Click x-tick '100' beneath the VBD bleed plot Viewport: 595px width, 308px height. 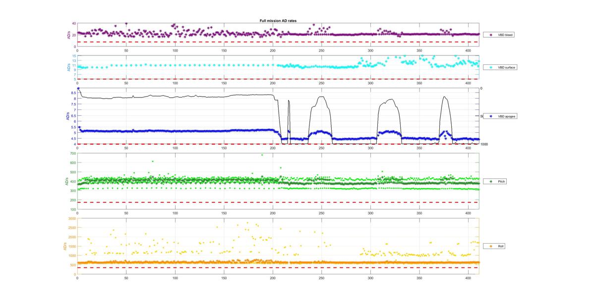pos(175,51)
